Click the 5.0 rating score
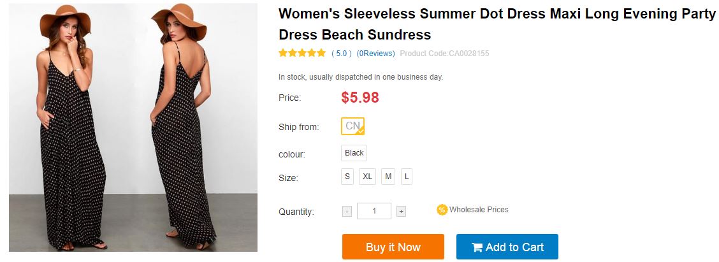This screenshot has height=262, width=719. (x=342, y=54)
